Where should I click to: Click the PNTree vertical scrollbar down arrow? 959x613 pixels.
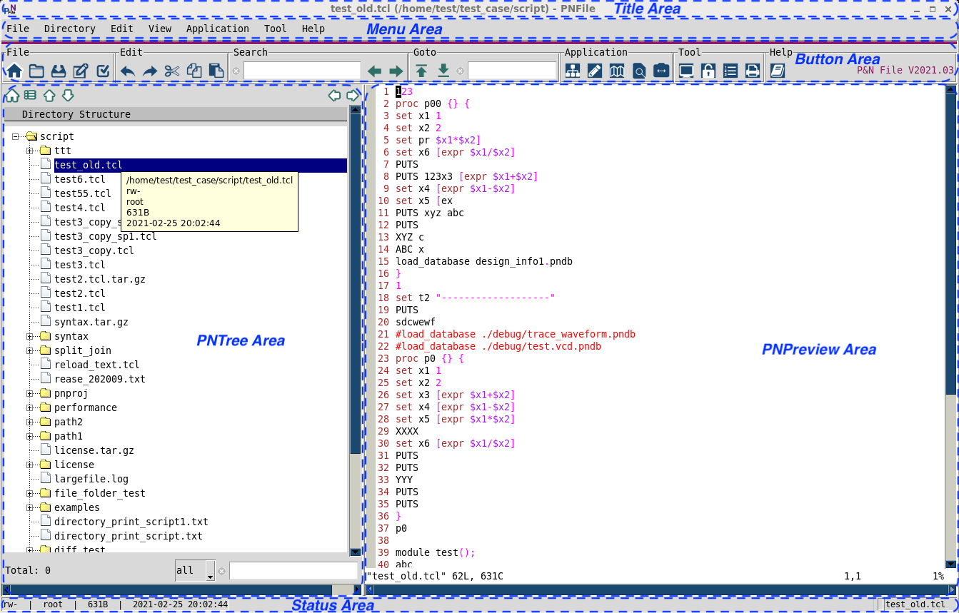tap(355, 551)
